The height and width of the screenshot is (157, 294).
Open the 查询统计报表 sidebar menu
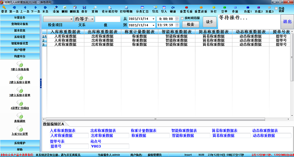pos(20,24)
